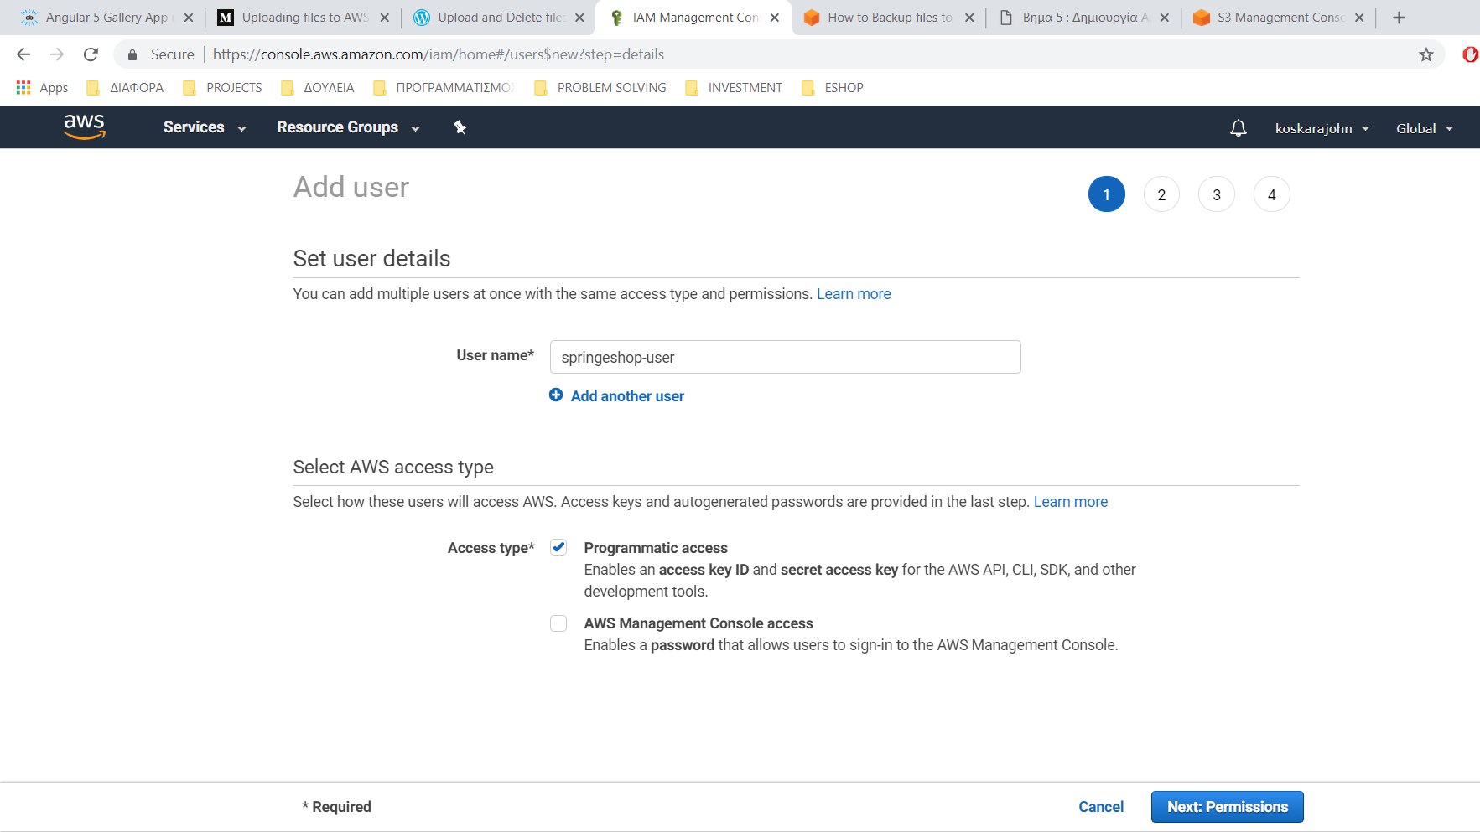Go to wizard step 3 circle
This screenshot has width=1480, height=832.
click(x=1217, y=194)
